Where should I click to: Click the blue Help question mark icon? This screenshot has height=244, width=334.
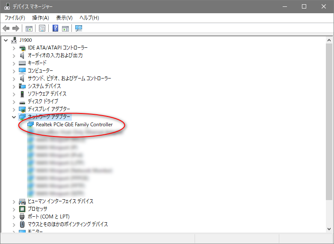[55, 29]
